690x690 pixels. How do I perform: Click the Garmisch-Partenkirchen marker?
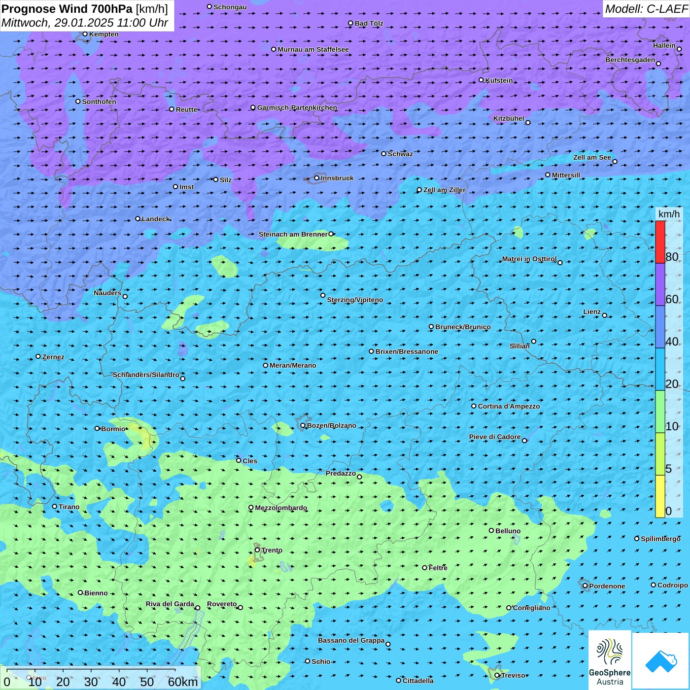[253, 107]
